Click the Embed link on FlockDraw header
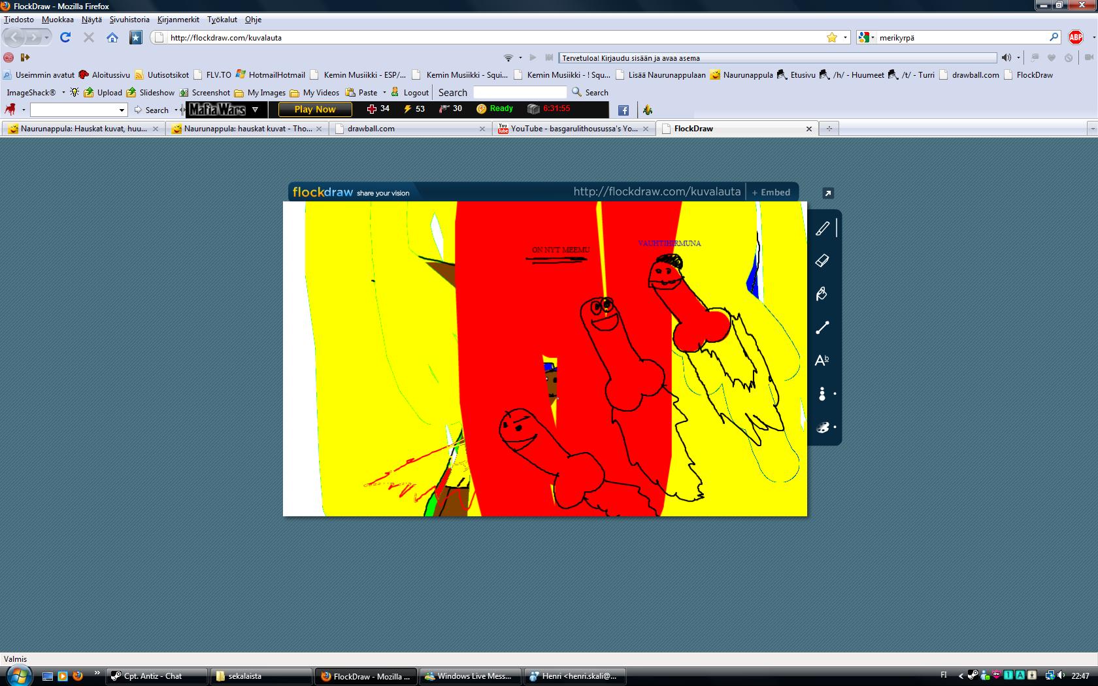This screenshot has width=1098, height=686. pos(771,192)
